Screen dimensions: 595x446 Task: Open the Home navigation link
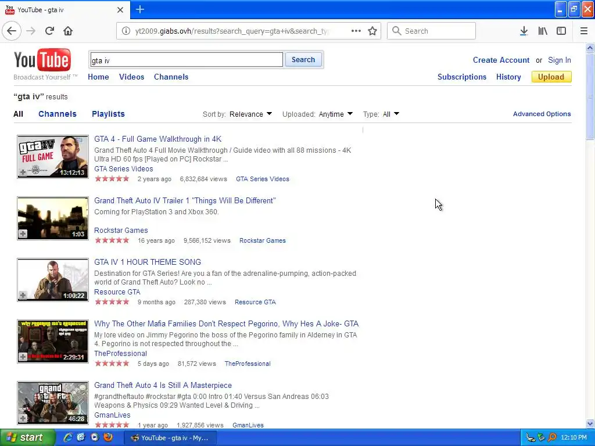click(x=98, y=77)
